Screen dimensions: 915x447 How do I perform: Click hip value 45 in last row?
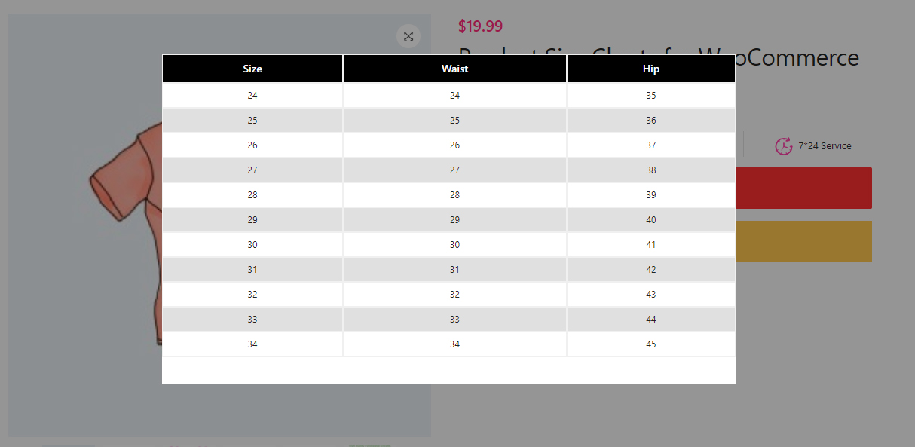pyautogui.click(x=651, y=344)
